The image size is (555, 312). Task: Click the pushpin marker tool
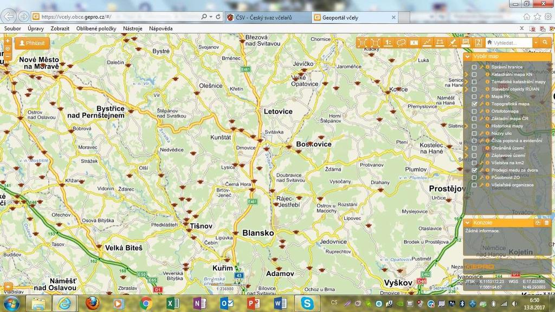pyautogui.click(x=453, y=43)
